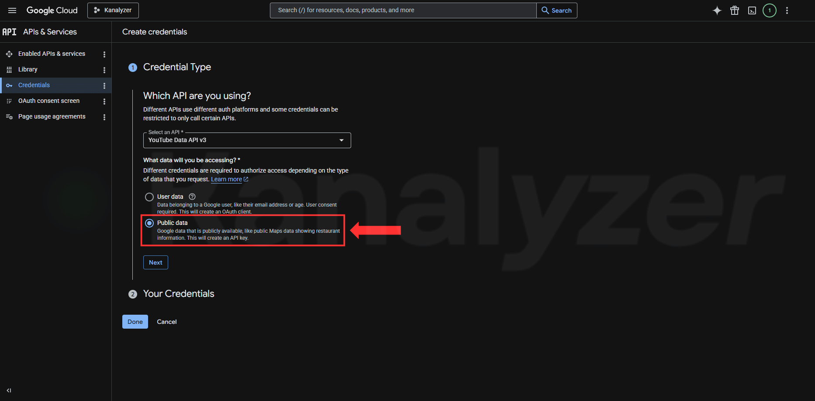Screen dimensions: 815x401
Task: Click the Create credentials page title
Action: click(155, 32)
